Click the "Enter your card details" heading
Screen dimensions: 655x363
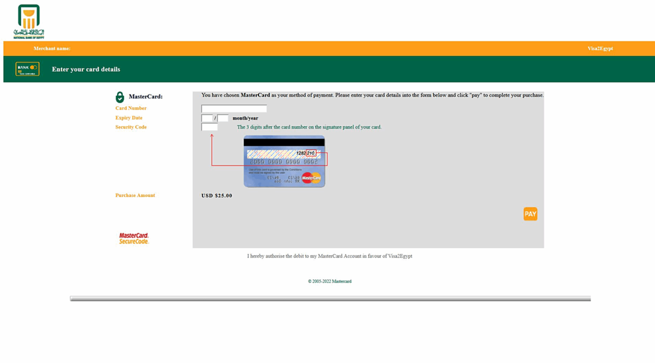86,69
